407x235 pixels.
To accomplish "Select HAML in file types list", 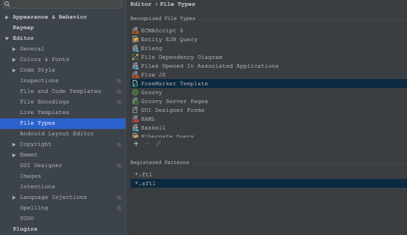I will pos(269,119).
